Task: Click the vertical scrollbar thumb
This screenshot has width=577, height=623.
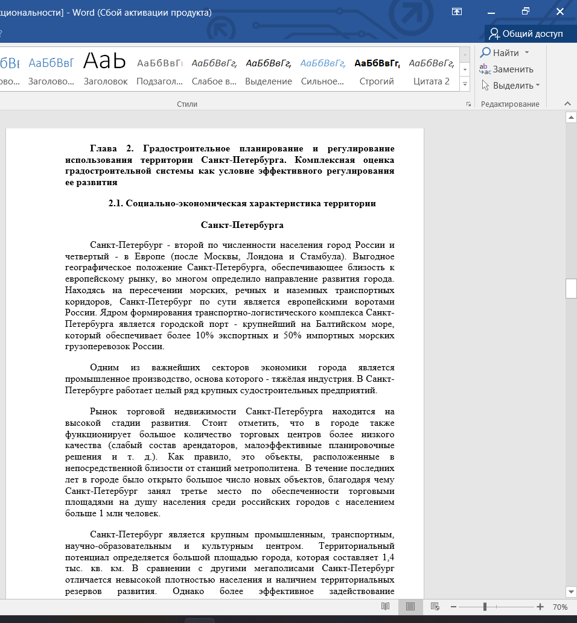Action: (571, 289)
